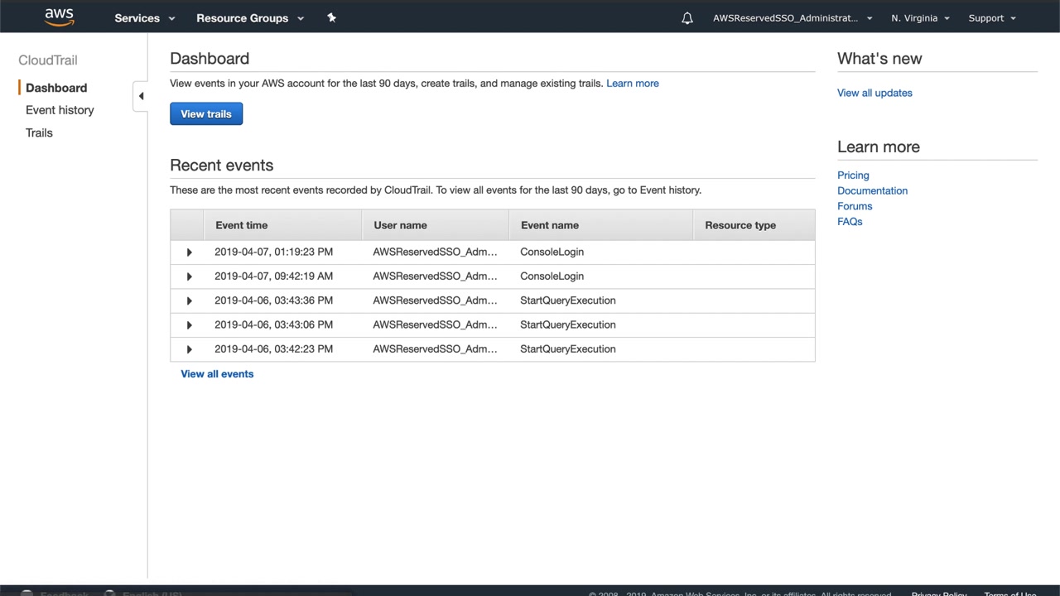Follow the View all events link
Image resolution: width=1060 pixels, height=596 pixels.
click(217, 374)
